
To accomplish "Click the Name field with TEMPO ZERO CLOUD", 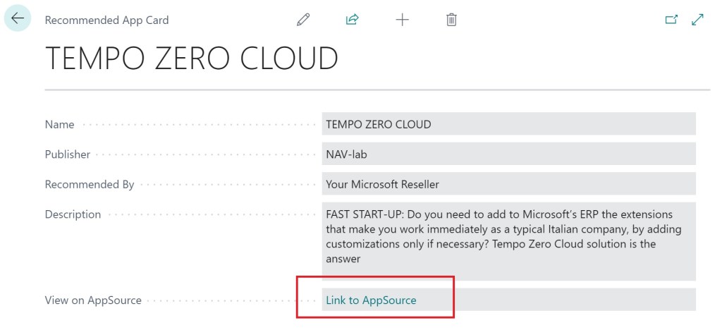I will point(508,124).
